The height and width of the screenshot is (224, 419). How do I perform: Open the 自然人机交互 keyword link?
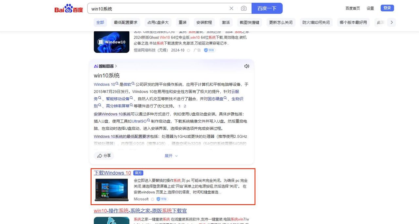tap(149, 99)
